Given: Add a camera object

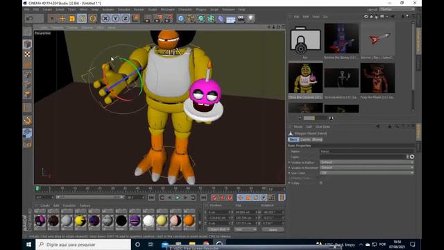Looking at the screenshot, I should click(x=241, y=19).
